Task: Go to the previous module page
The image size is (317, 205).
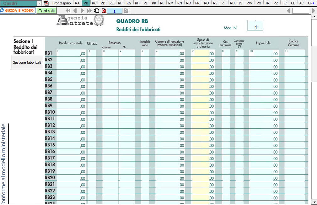Action: tap(75, 11)
